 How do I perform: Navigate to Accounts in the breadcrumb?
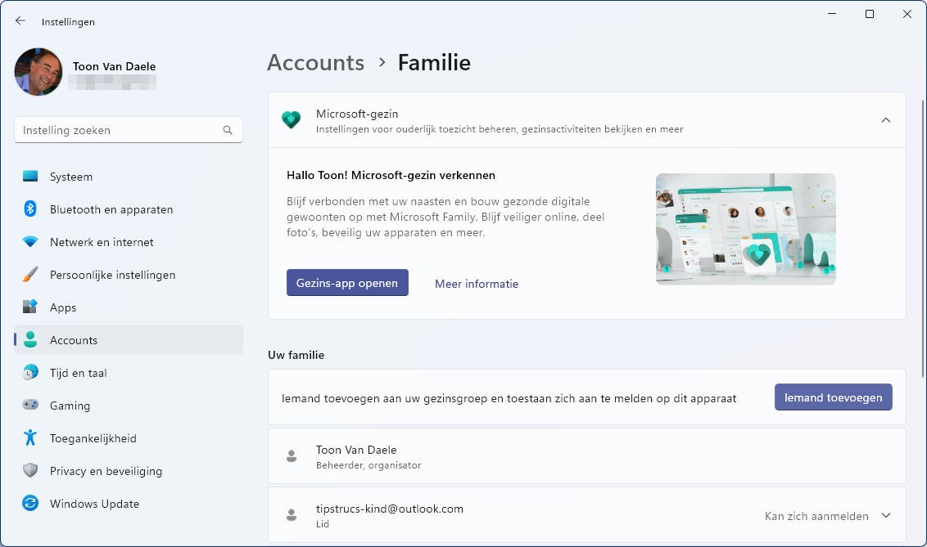click(x=315, y=63)
